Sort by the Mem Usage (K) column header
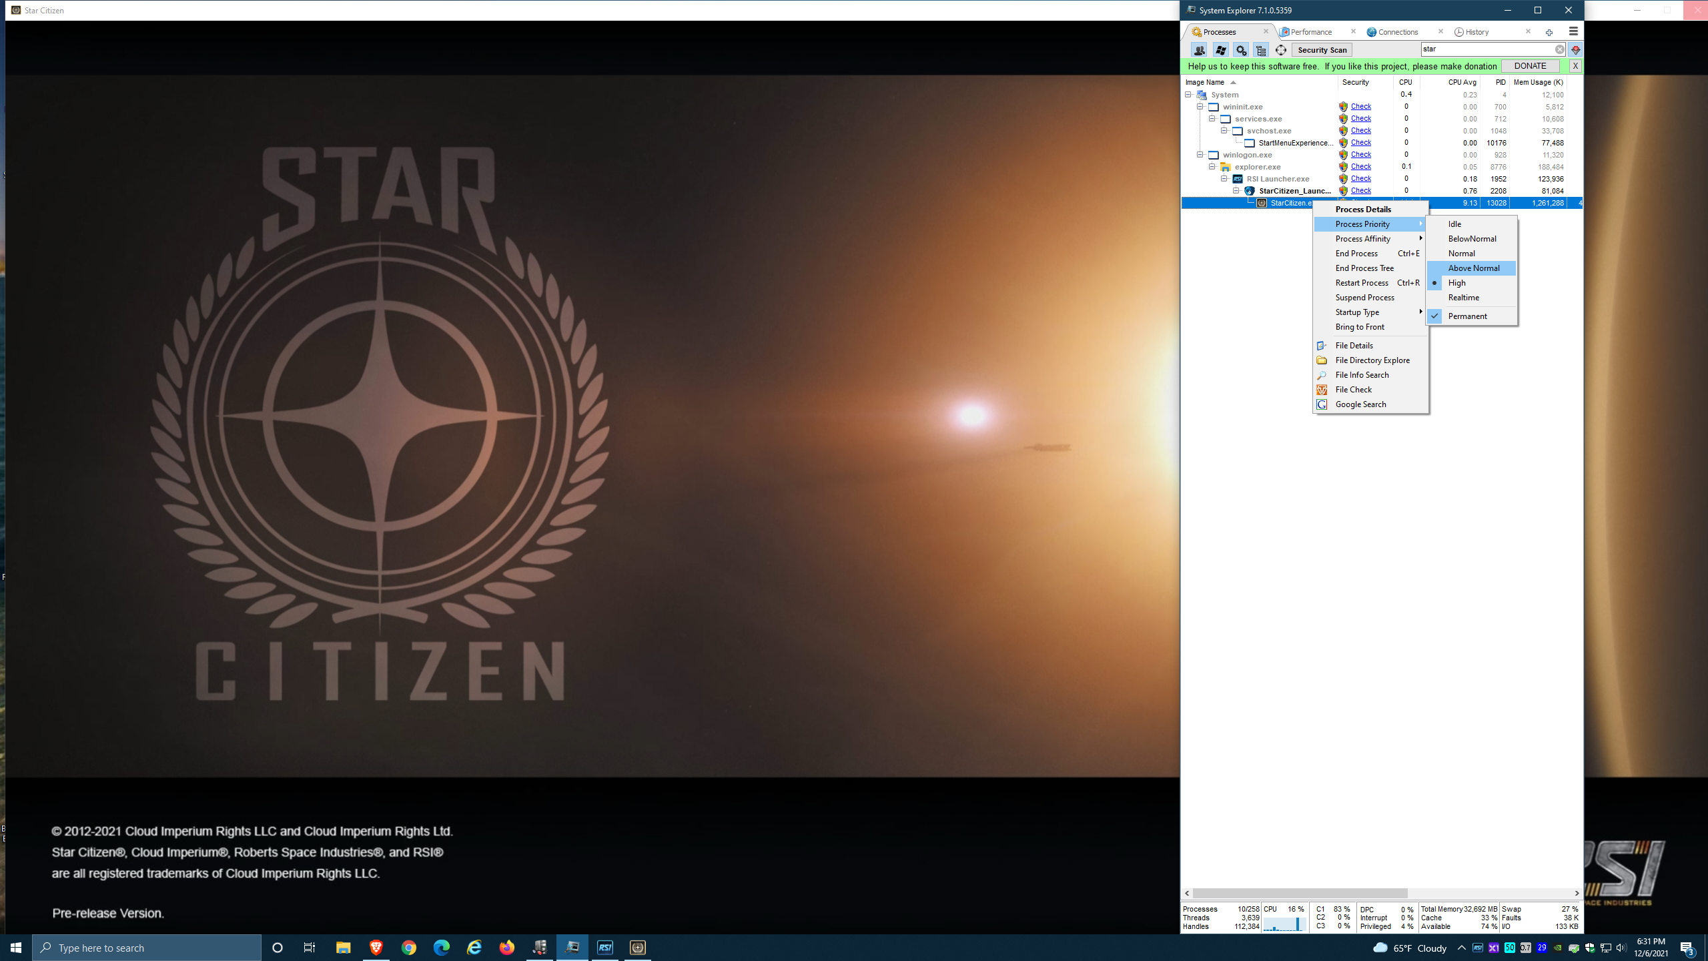 (1538, 82)
